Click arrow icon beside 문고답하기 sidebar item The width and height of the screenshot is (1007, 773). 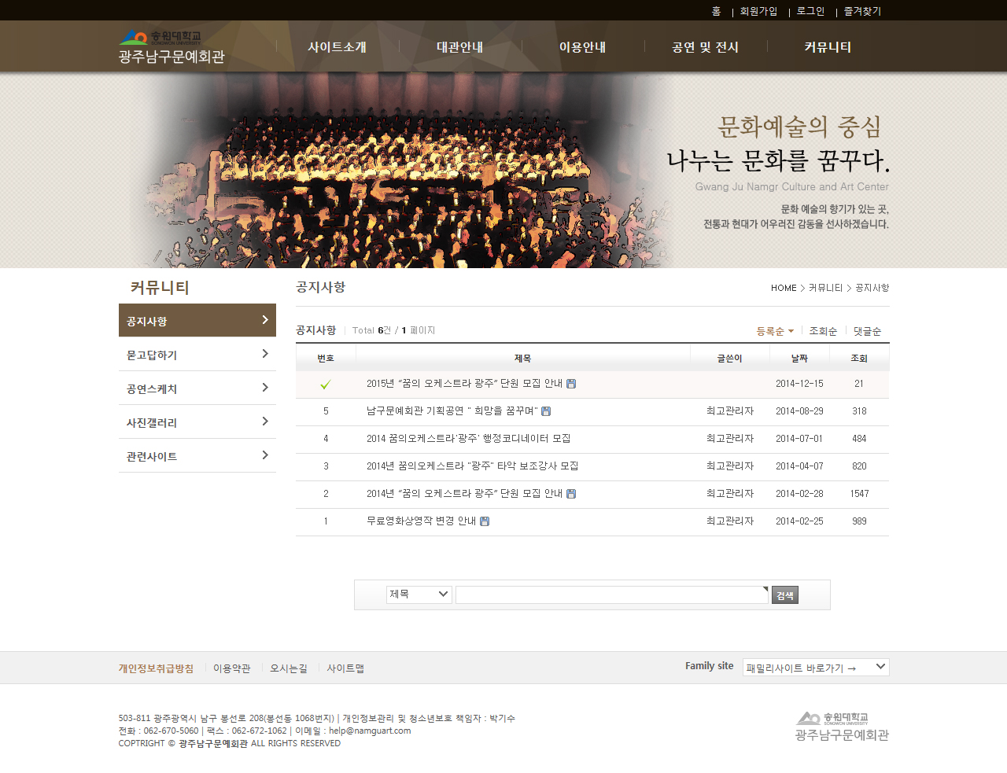tap(265, 354)
